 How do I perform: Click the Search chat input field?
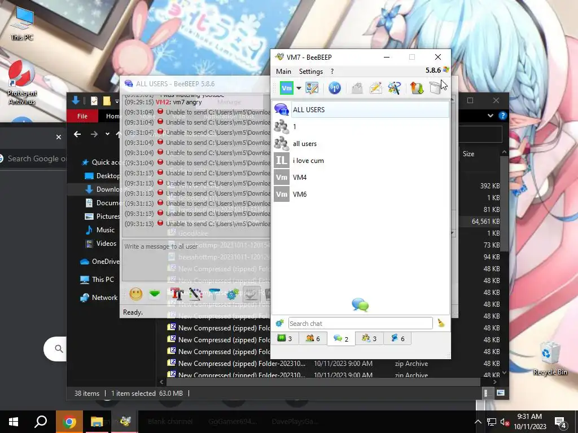click(360, 323)
